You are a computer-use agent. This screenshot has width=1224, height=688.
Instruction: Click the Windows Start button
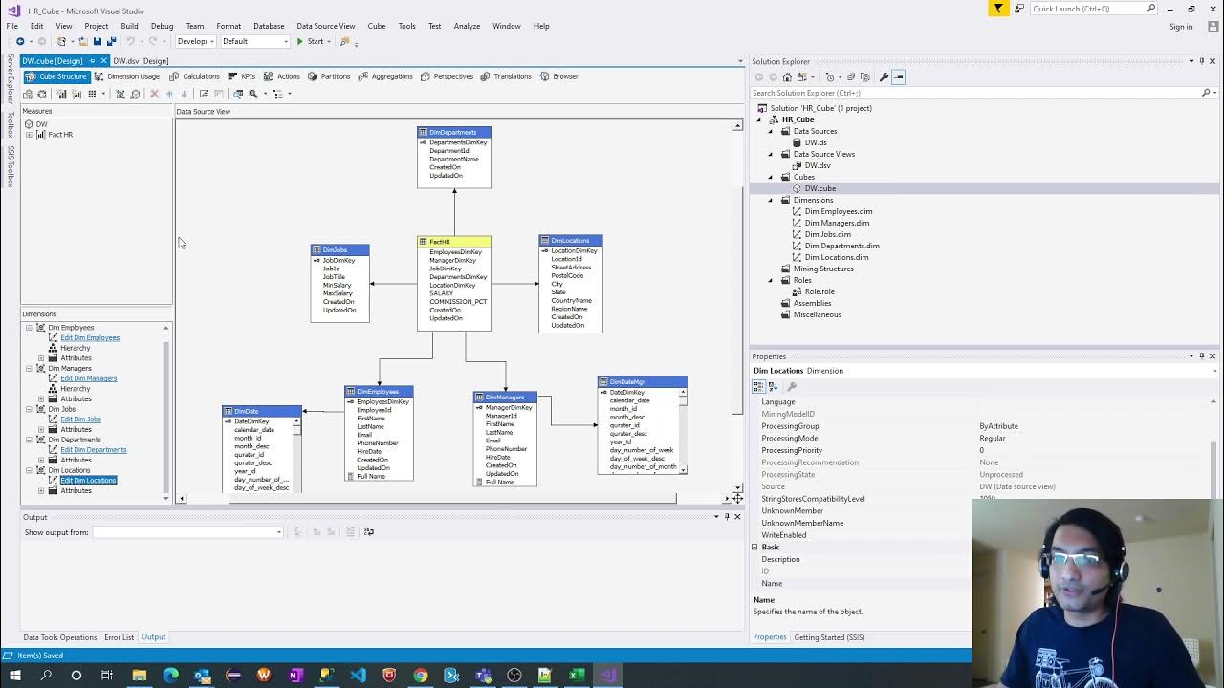(14, 676)
